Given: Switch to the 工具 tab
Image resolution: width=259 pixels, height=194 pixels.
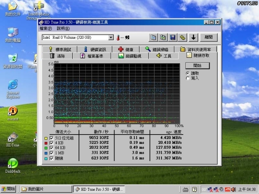Looking at the screenshot, I should (x=163, y=56).
